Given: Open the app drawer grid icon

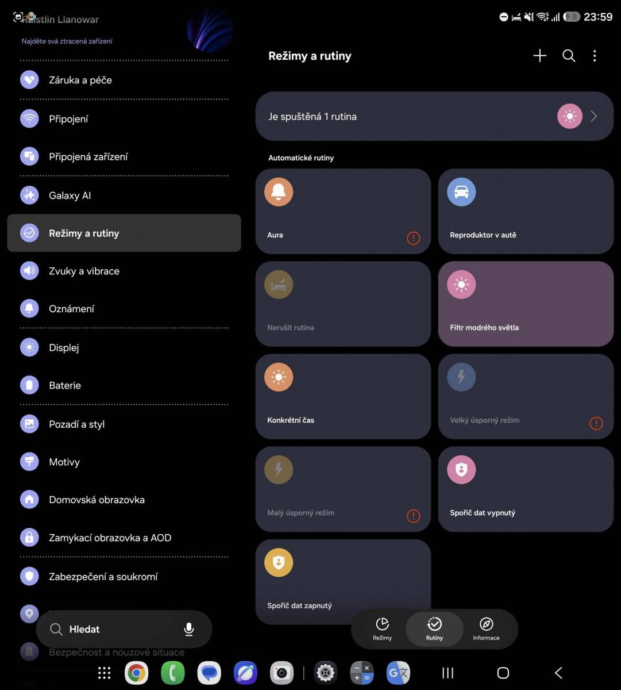Looking at the screenshot, I should (x=104, y=673).
